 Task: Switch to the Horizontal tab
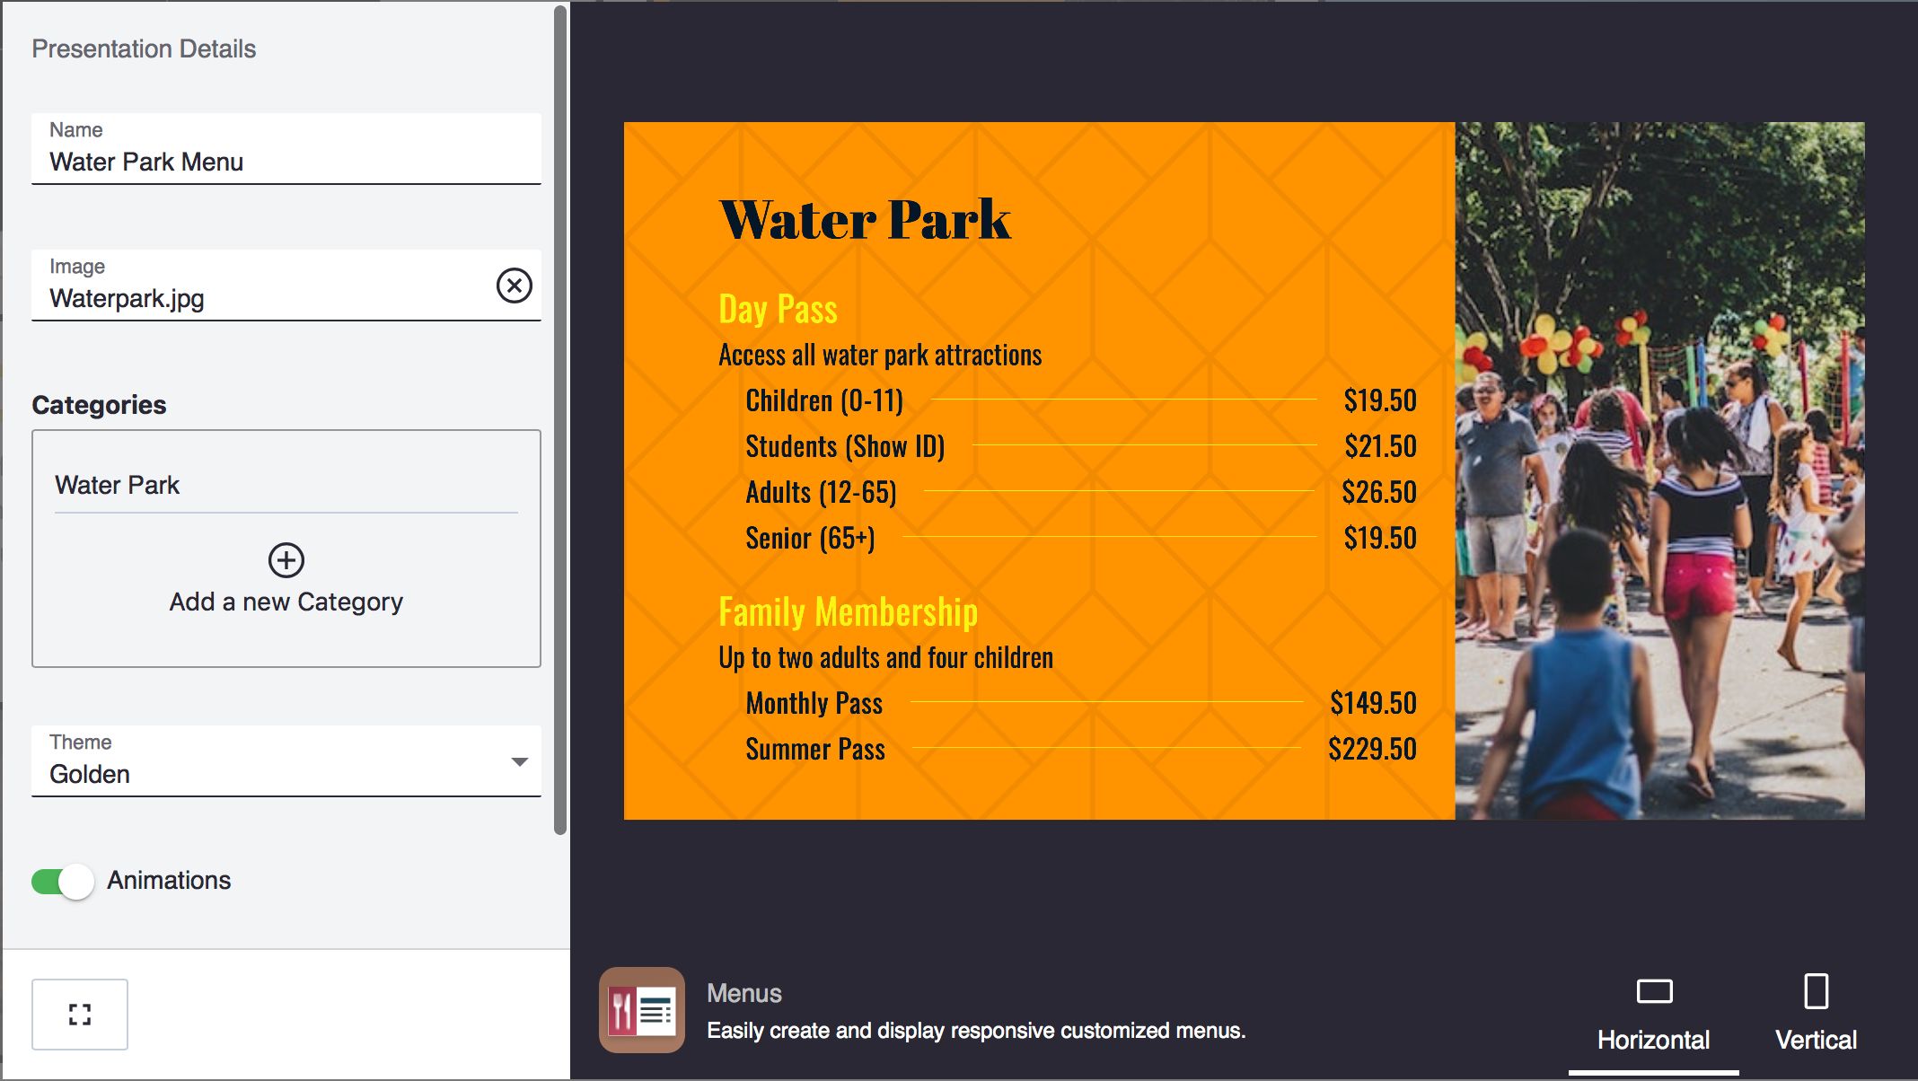pos(1653,1040)
